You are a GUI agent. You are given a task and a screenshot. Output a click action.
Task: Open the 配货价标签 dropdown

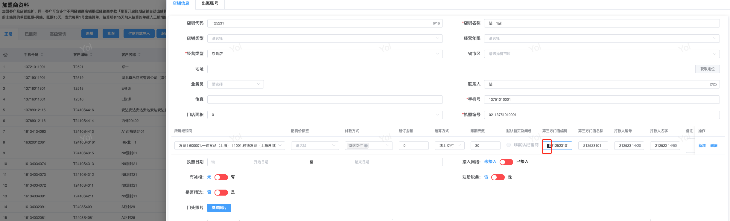(x=315, y=146)
